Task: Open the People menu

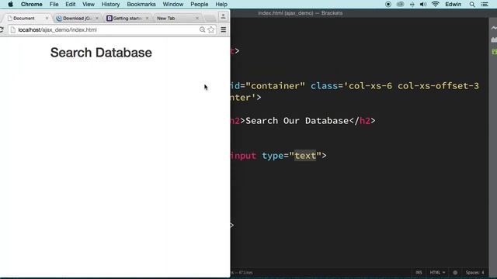Action: 199,4
